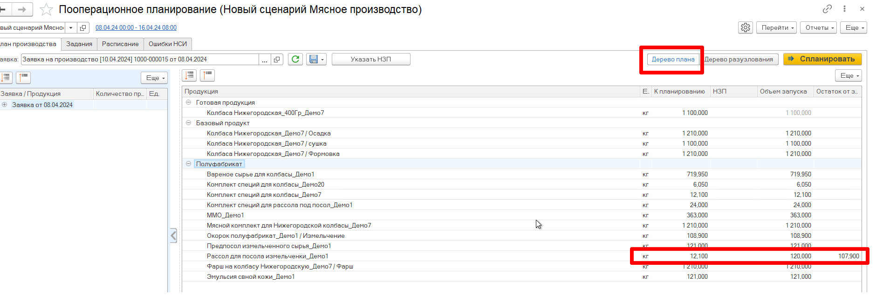Viewport: 876px width, 296px height.
Task: Expand the Заявка от 08.04.2024 tree node
Action: 5,105
